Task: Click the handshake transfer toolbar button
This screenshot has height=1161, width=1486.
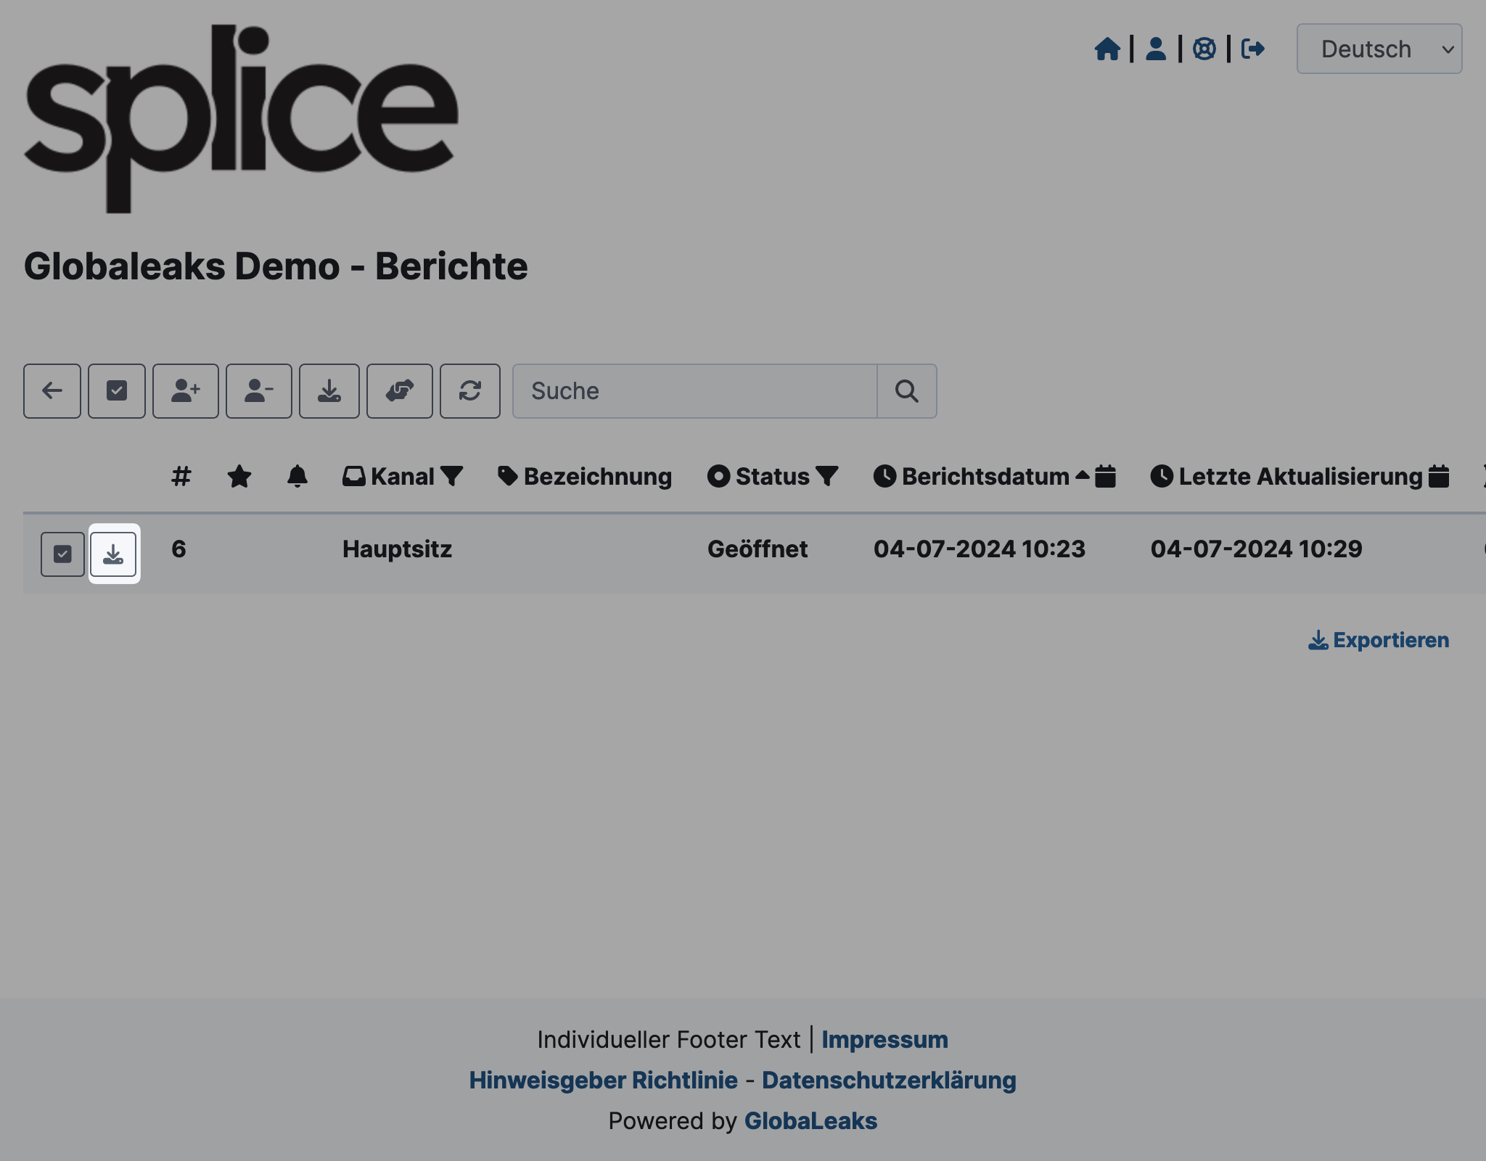Action: [x=400, y=391]
